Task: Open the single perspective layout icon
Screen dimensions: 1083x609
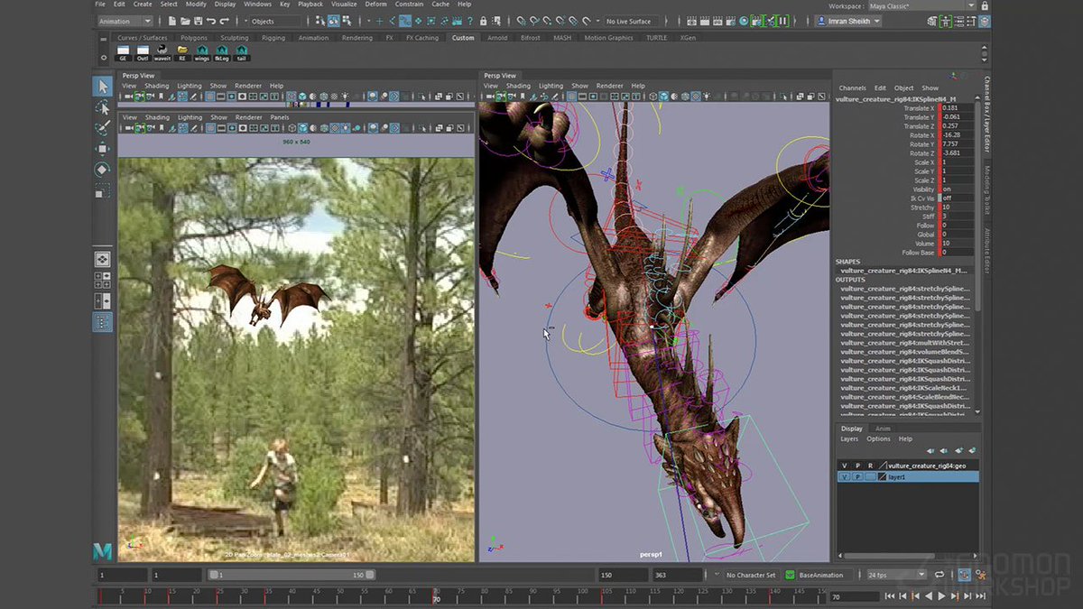Action: pos(102,260)
